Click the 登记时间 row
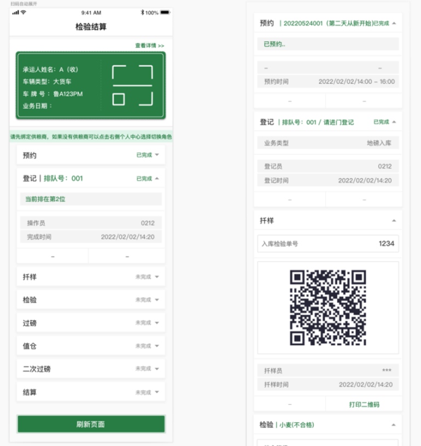 pos(328,180)
